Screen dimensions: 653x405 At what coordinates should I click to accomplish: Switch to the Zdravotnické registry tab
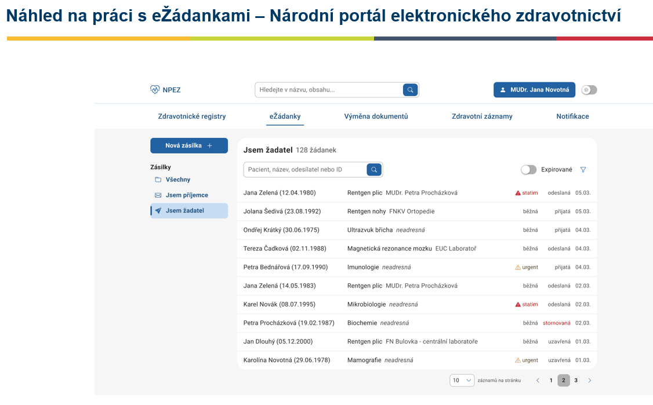[x=192, y=116]
